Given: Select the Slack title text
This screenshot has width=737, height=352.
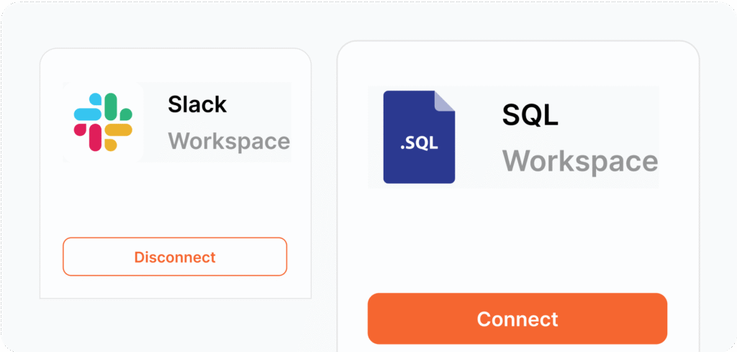Looking at the screenshot, I should [197, 104].
